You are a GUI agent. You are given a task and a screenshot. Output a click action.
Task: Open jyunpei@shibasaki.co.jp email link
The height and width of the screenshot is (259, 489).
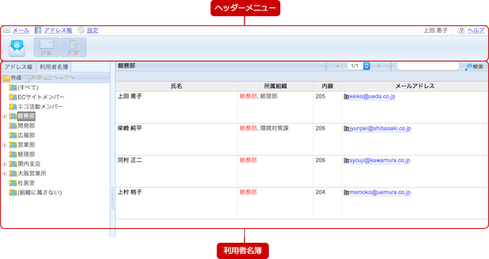[380, 128]
